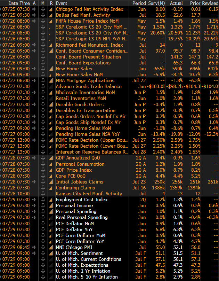This screenshot has height=281, width=219.
Task: Click speaker icon next to Personal Income
Action: coord(34,205)
